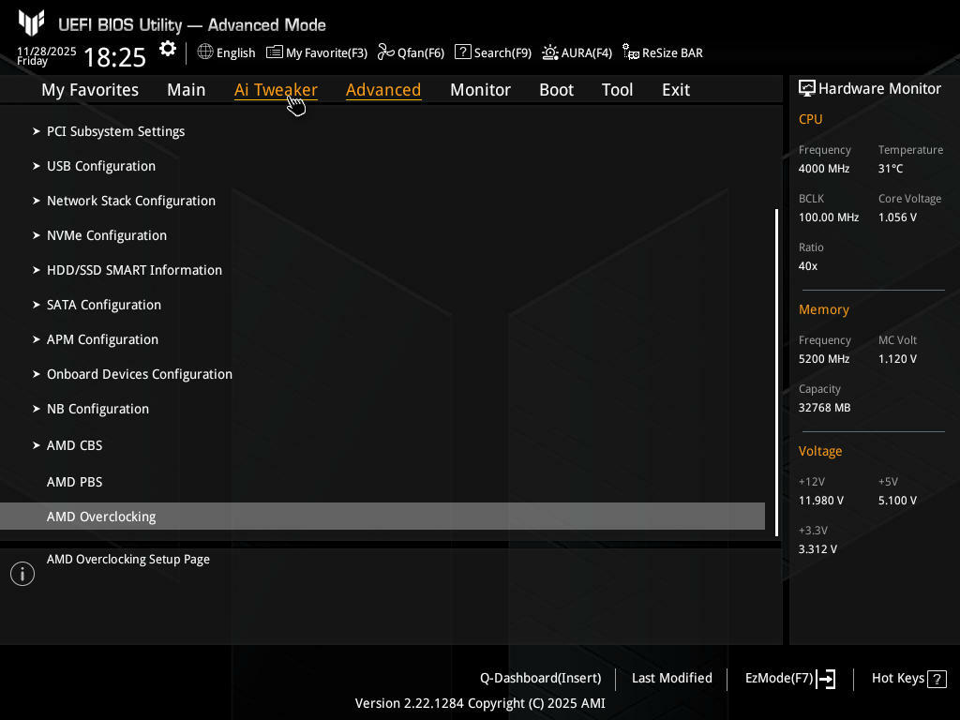View Last Modified changes
The height and width of the screenshot is (720, 960).
coord(671,679)
